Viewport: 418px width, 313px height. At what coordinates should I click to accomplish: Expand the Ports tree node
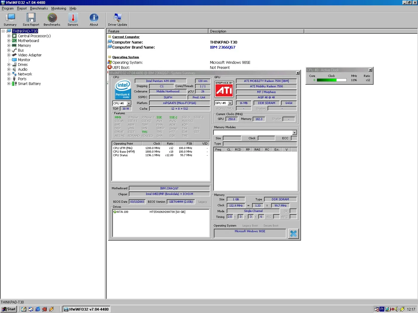coord(9,79)
